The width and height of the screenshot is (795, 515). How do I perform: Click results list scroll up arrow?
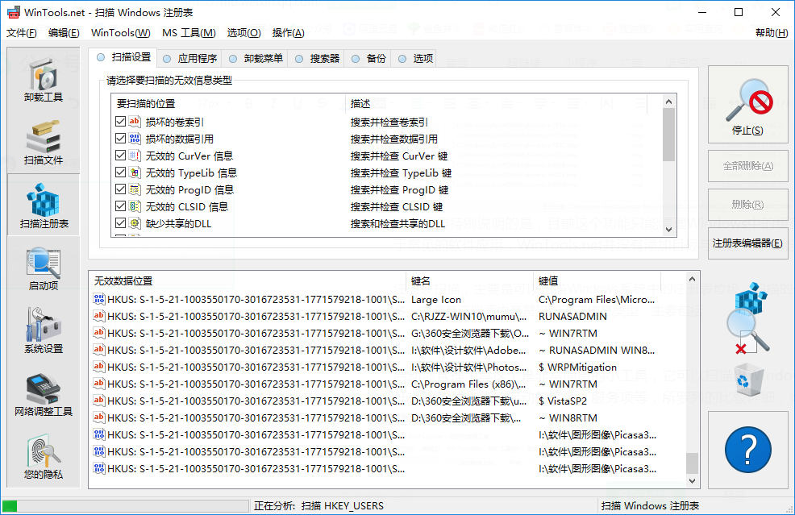tap(692, 279)
